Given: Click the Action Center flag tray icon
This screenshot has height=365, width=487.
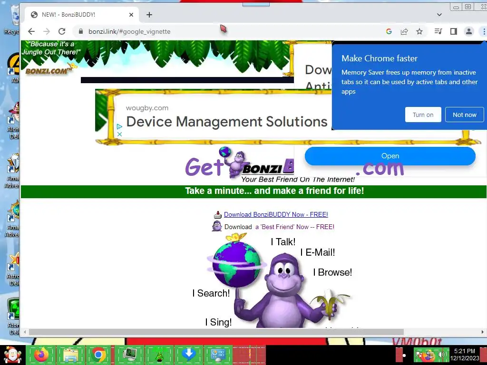Looking at the screenshot, I should pos(419,355).
